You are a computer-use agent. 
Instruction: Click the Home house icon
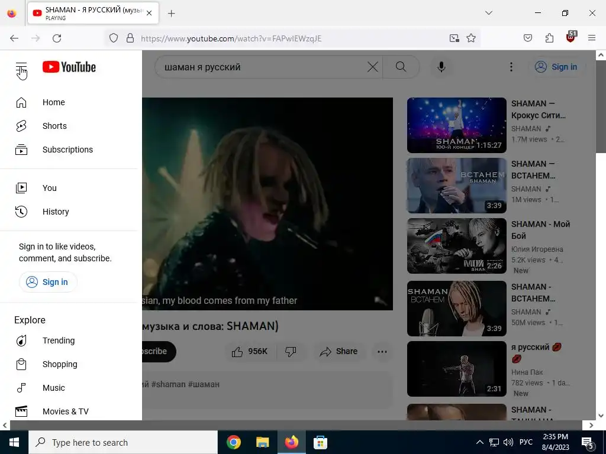pos(21,102)
